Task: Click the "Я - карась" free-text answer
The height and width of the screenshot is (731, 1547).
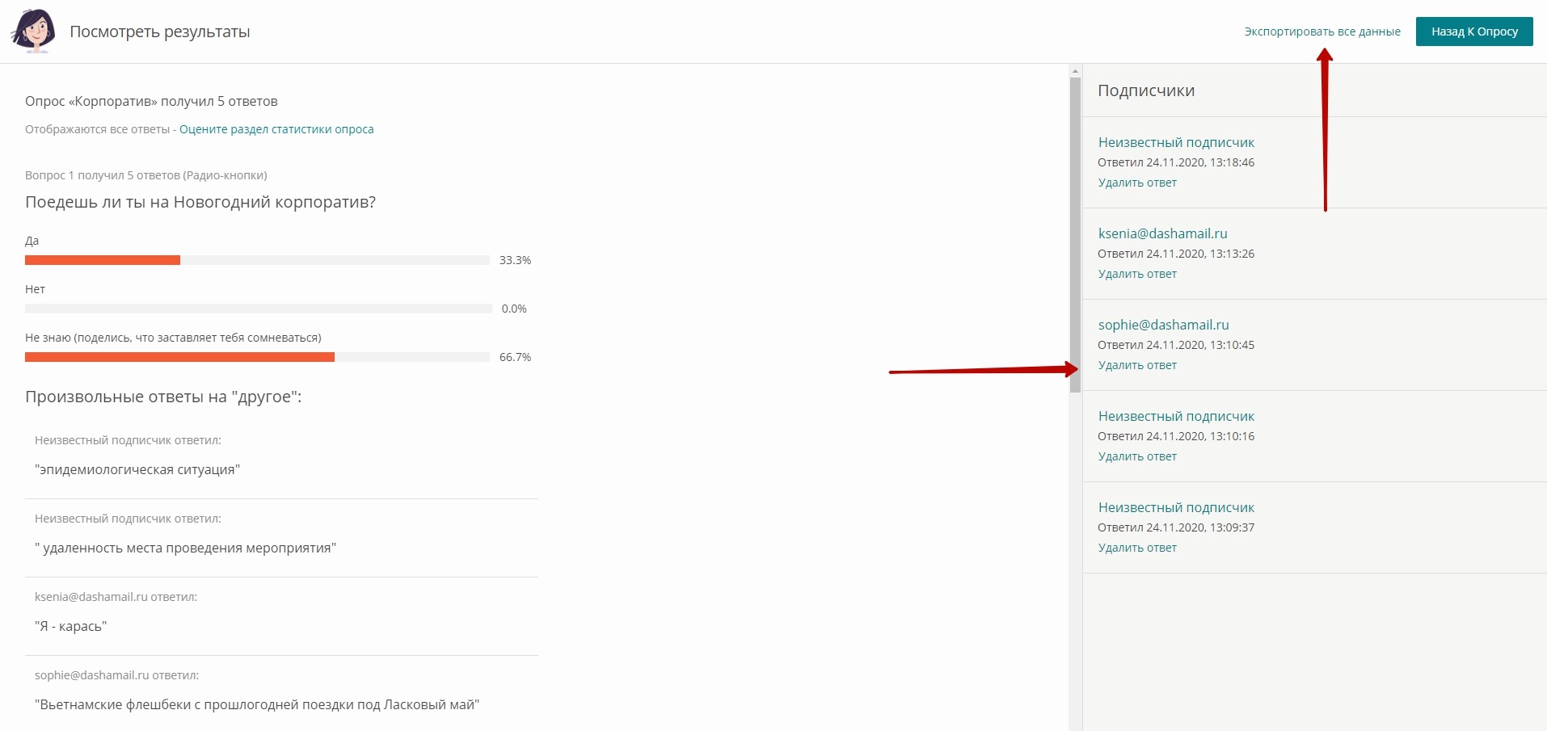Action: point(71,627)
